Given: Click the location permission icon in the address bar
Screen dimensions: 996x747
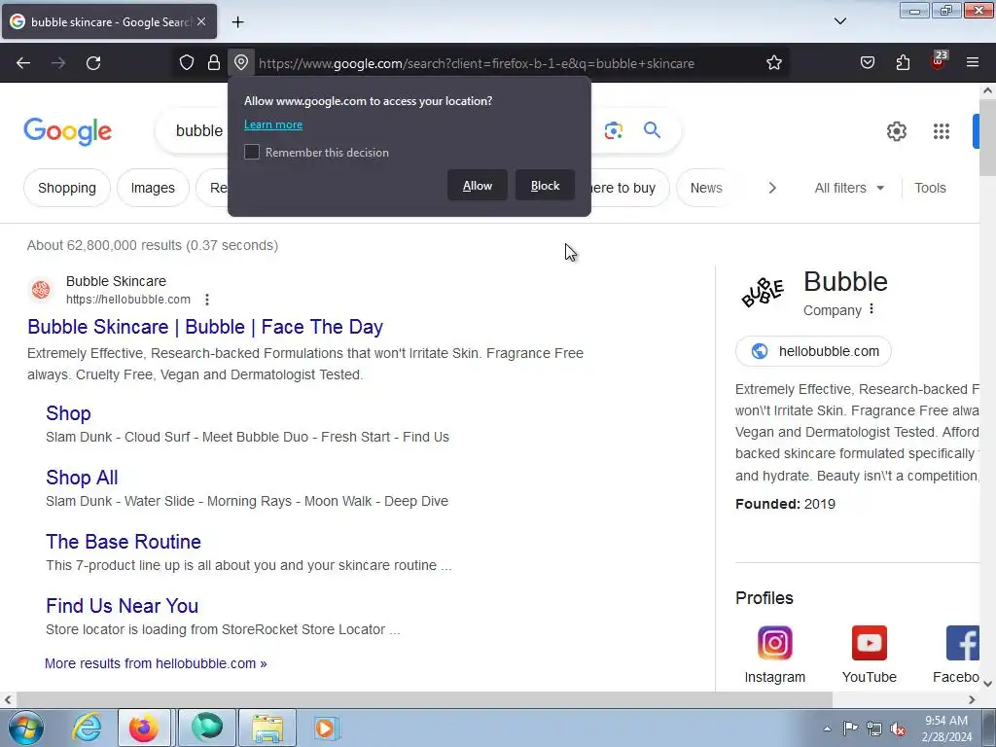Looking at the screenshot, I should [241, 63].
